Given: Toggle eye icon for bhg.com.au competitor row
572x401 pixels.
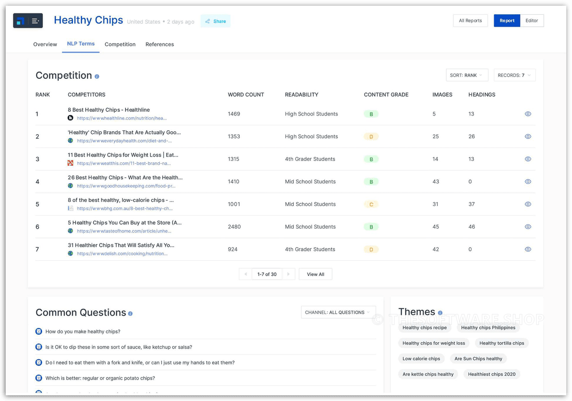Looking at the screenshot, I should [x=528, y=204].
